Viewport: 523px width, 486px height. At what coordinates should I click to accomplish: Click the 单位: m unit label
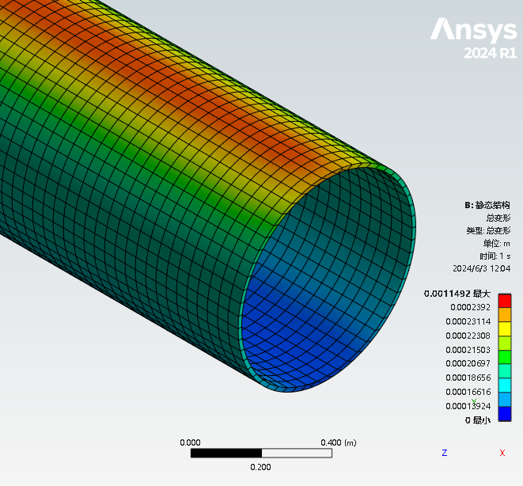tap(496, 243)
